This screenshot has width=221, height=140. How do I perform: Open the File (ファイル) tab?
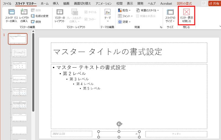(x=7, y=4)
